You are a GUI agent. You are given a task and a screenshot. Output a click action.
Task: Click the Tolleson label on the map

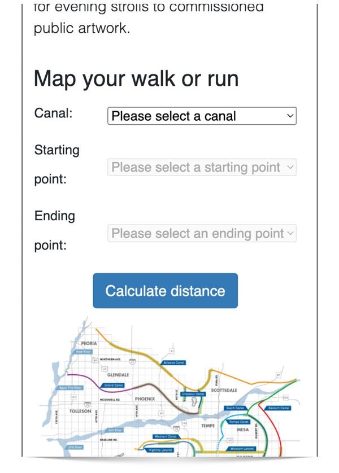pos(80,411)
